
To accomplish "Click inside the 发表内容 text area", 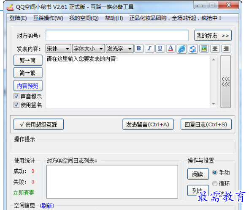I will (x=128, y=82).
